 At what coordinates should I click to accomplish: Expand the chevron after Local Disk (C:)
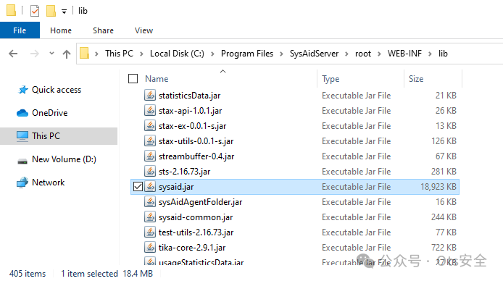(212, 54)
